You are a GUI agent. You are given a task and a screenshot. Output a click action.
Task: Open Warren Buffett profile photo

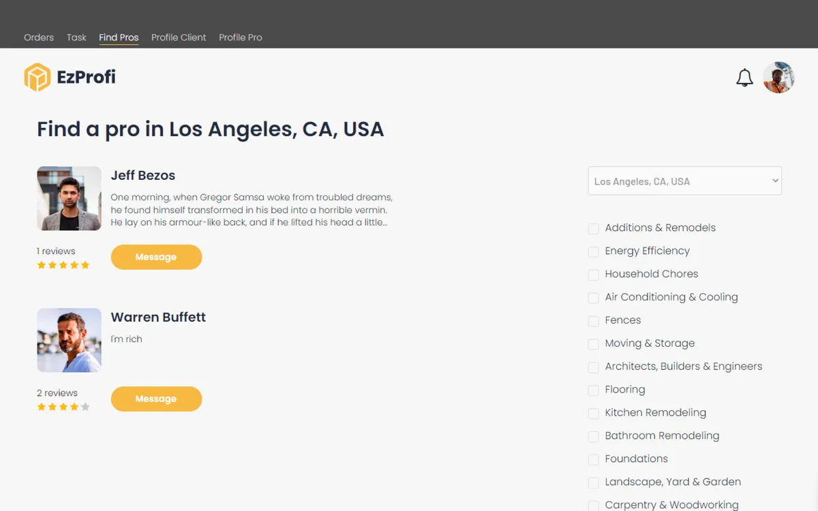pos(69,340)
